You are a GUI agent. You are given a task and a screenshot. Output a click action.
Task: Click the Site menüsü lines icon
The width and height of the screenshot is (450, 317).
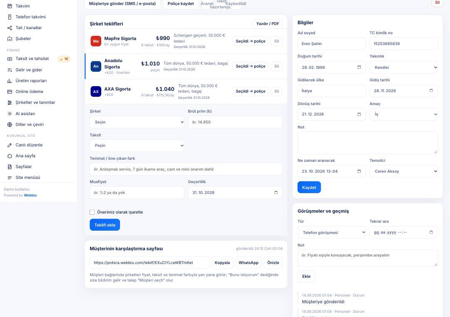click(10, 178)
